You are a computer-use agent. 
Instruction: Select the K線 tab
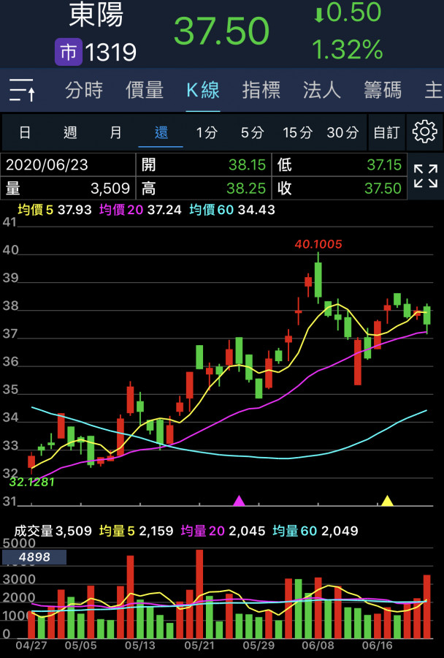click(x=203, y=91)
